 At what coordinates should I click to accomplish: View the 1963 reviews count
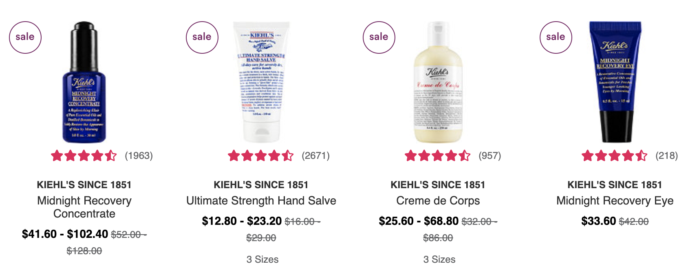pos(139,156)
